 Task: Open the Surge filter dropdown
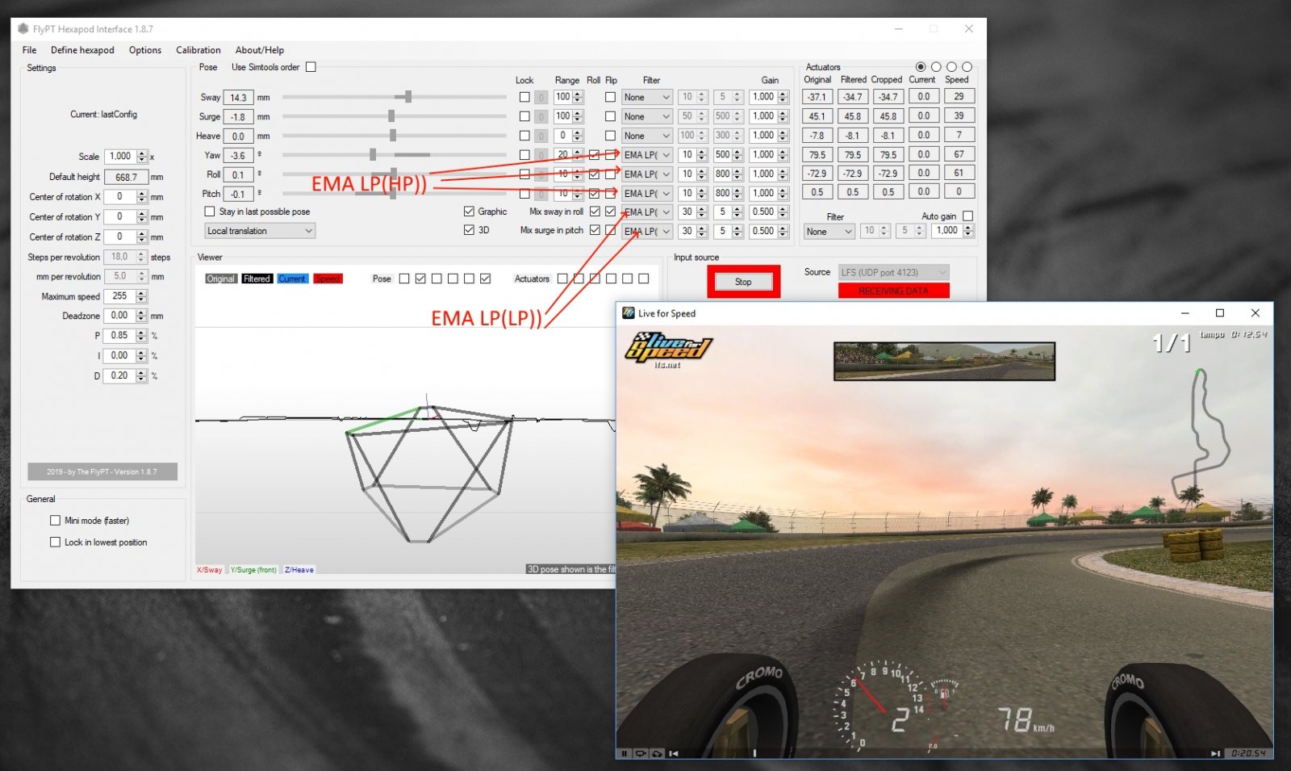[647, 116]
